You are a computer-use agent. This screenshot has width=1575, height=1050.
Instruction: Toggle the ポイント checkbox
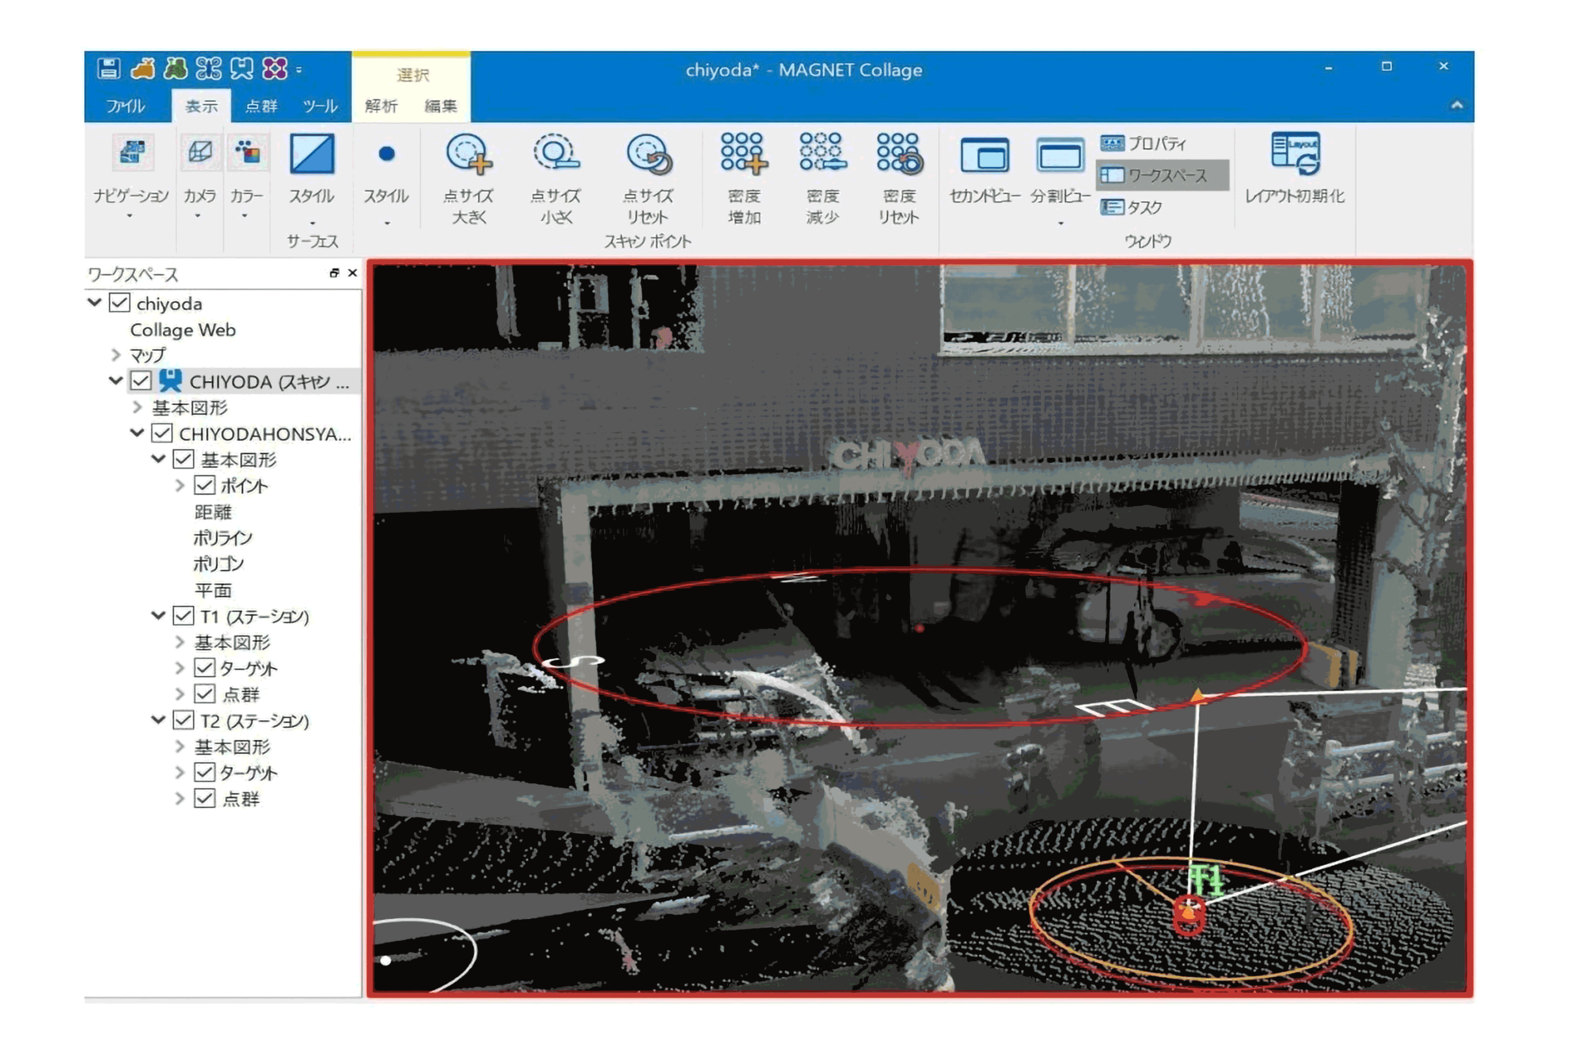[x=204, y=486]
